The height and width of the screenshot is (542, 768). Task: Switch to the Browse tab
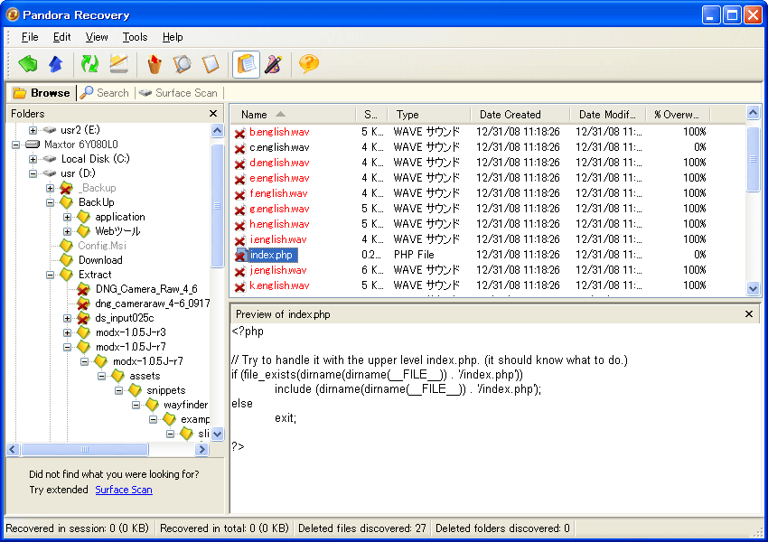coord(42,93)
